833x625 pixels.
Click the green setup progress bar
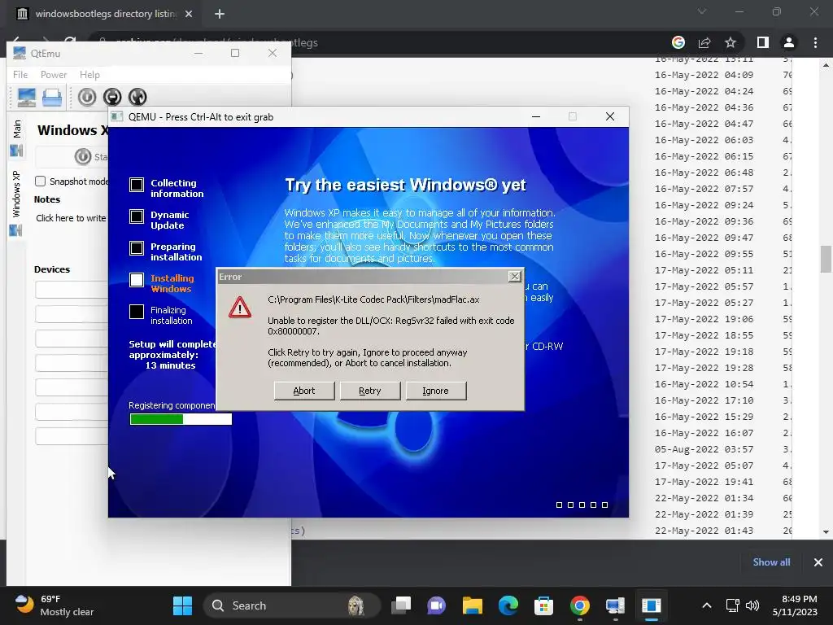pos(181,419)
